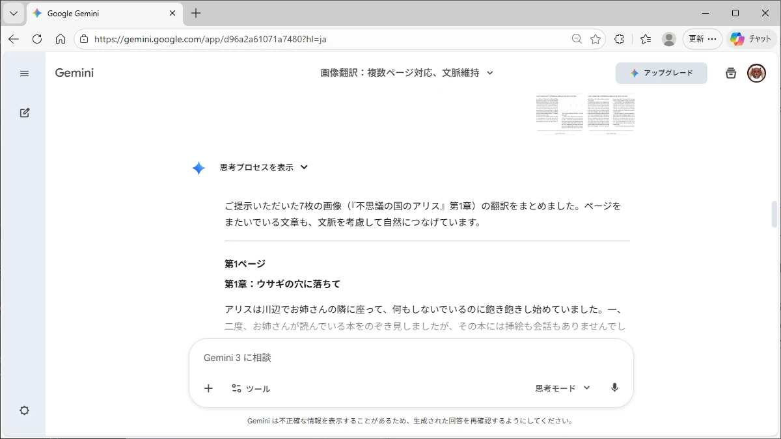Viewport: 781px width, 439px height.
Task: Click the browser extensions puzzle icon
Action: [619, 39]
